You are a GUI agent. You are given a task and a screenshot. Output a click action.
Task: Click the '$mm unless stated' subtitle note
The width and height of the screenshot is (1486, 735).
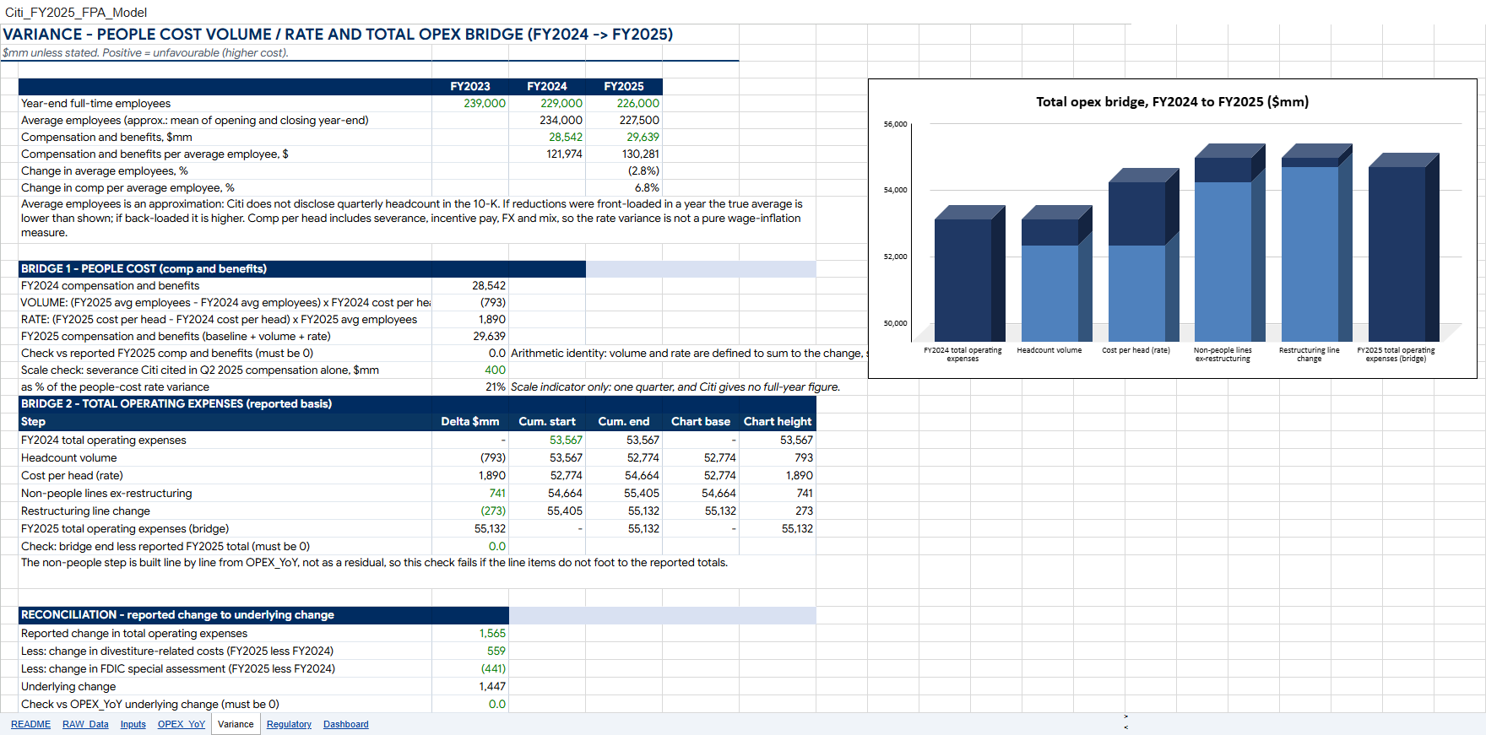coord(145,52)
